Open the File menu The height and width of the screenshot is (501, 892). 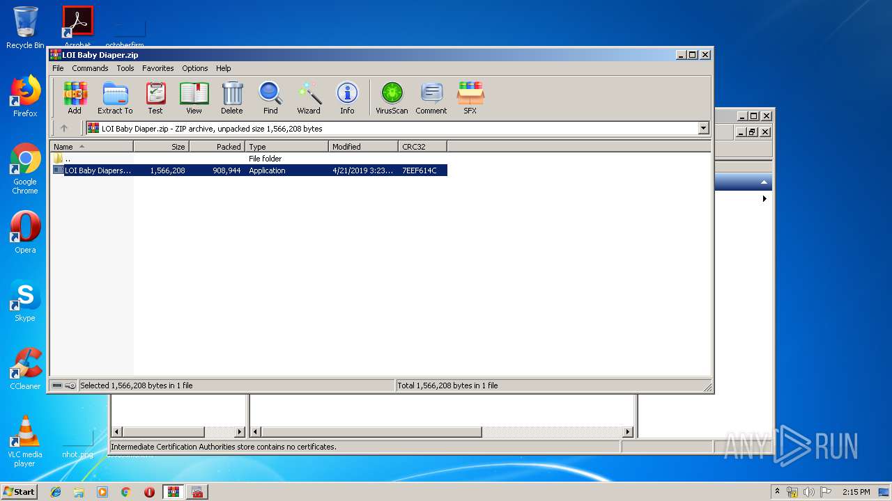[58, 68]
